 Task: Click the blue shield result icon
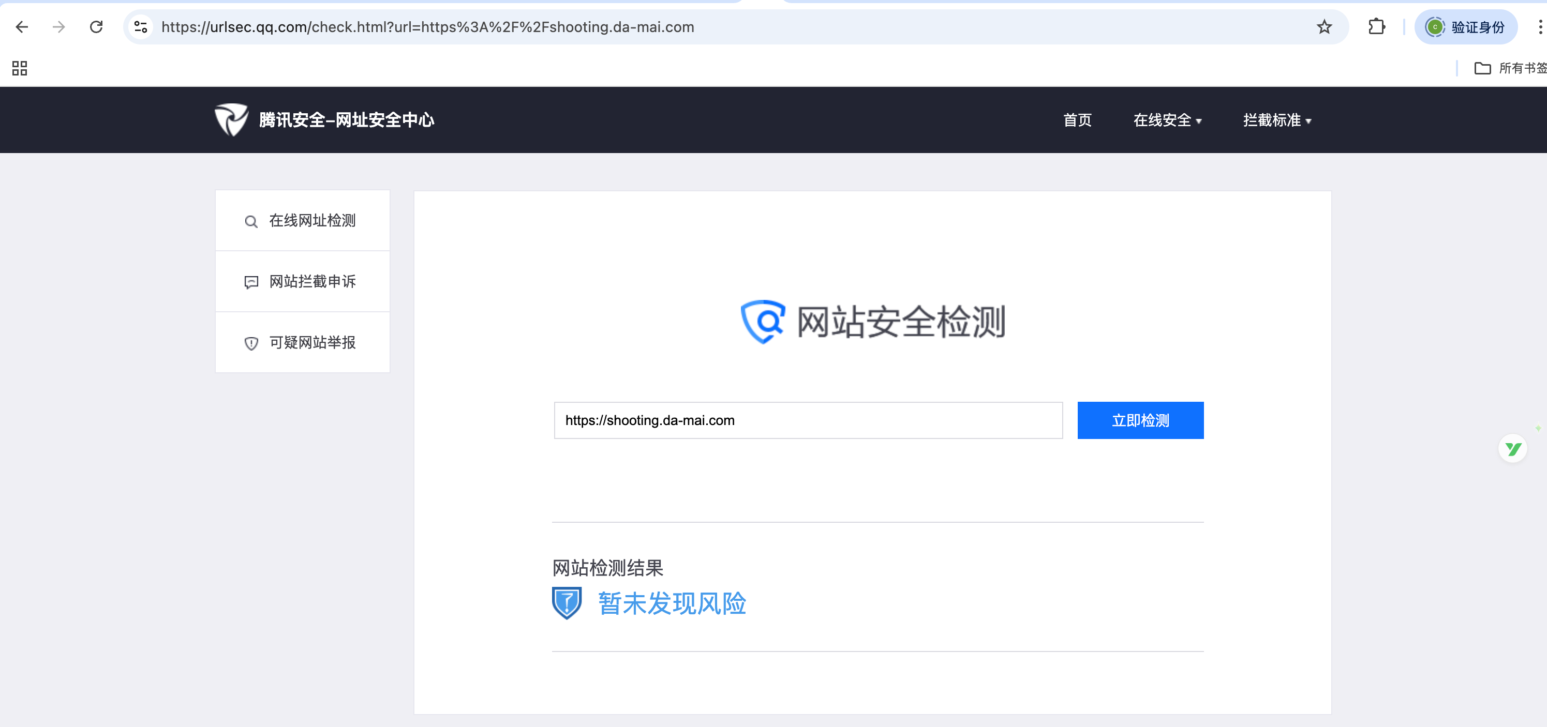click(567, 603)
